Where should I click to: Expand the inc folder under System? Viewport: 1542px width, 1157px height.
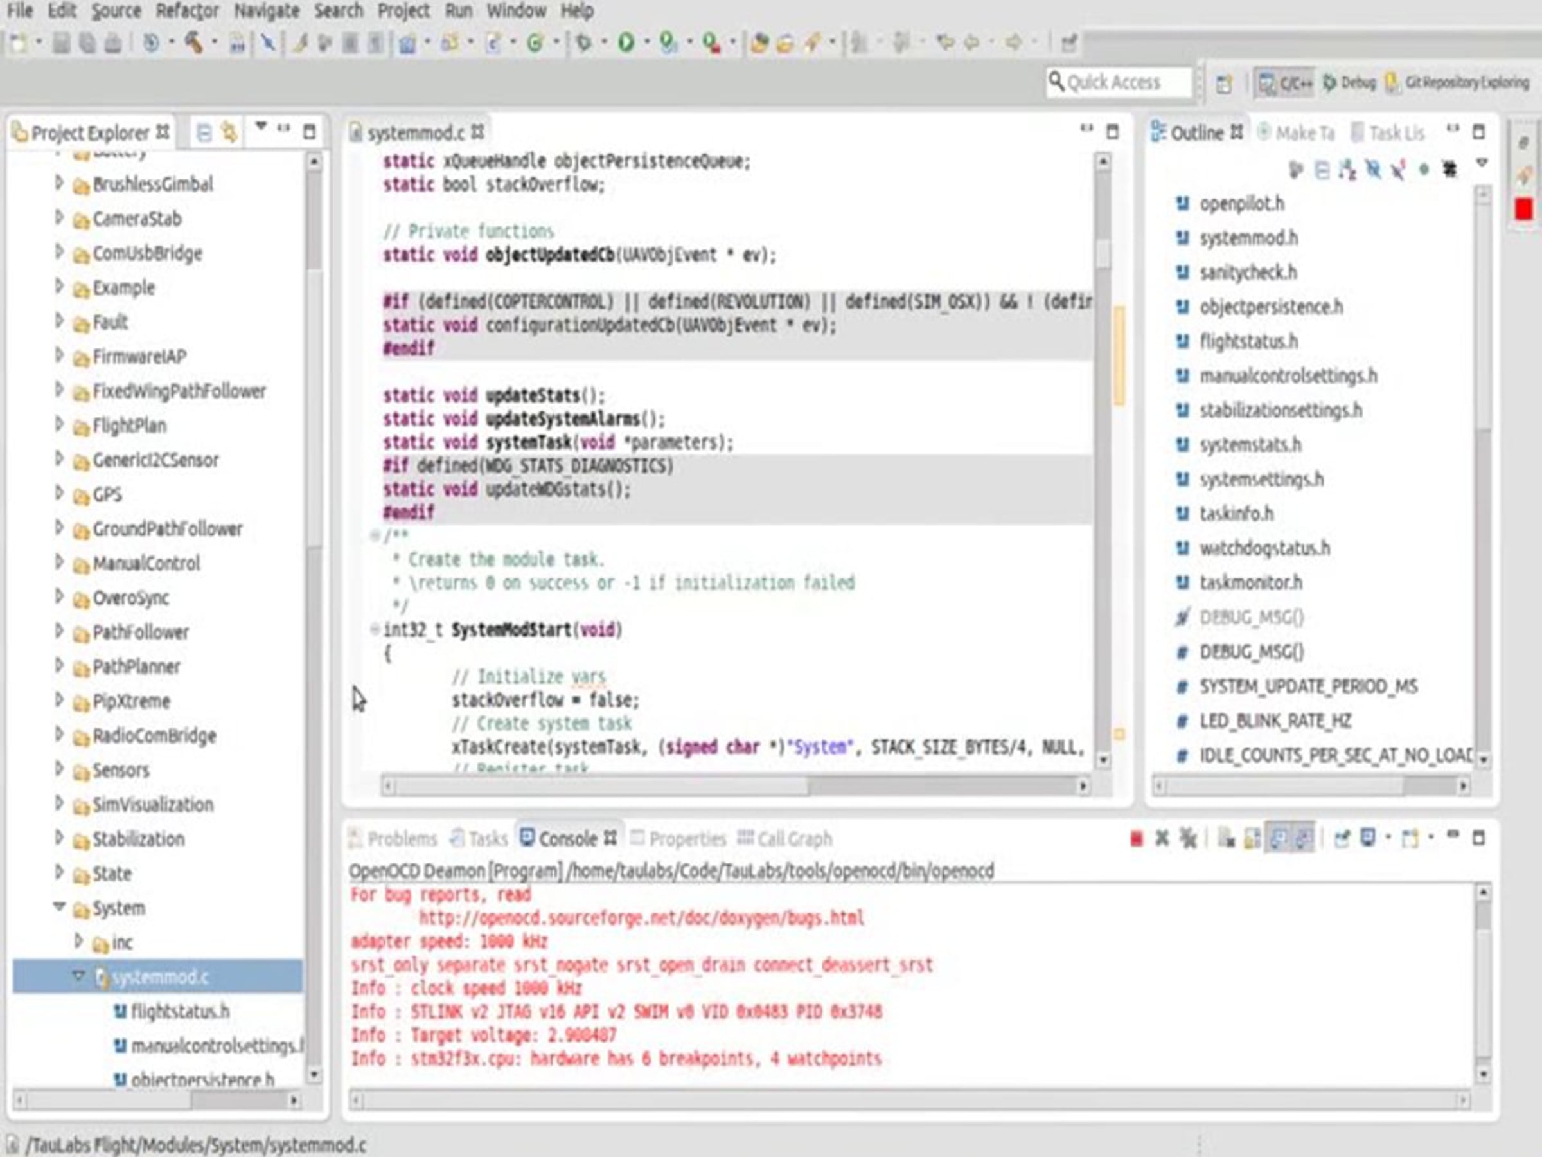79,942
